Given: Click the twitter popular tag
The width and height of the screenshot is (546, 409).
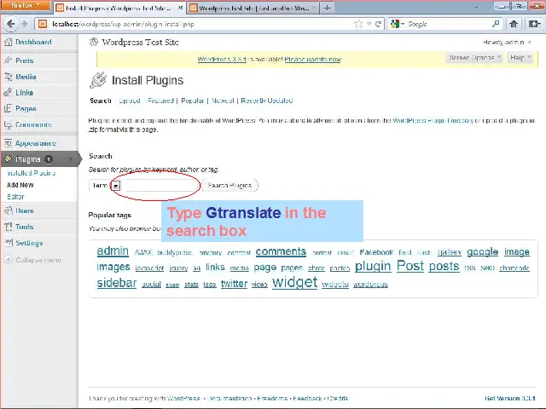Looking at the screenshot, I should tap(234, 284).
